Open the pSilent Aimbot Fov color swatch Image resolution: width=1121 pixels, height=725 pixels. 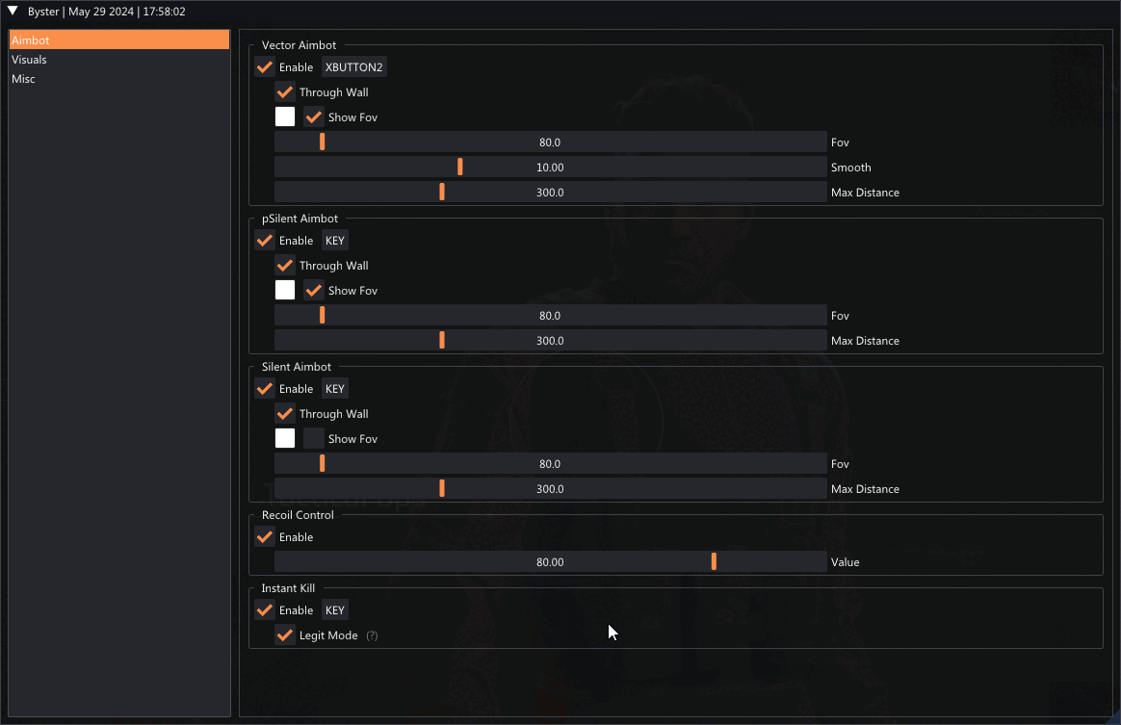(x=284, y=290)
